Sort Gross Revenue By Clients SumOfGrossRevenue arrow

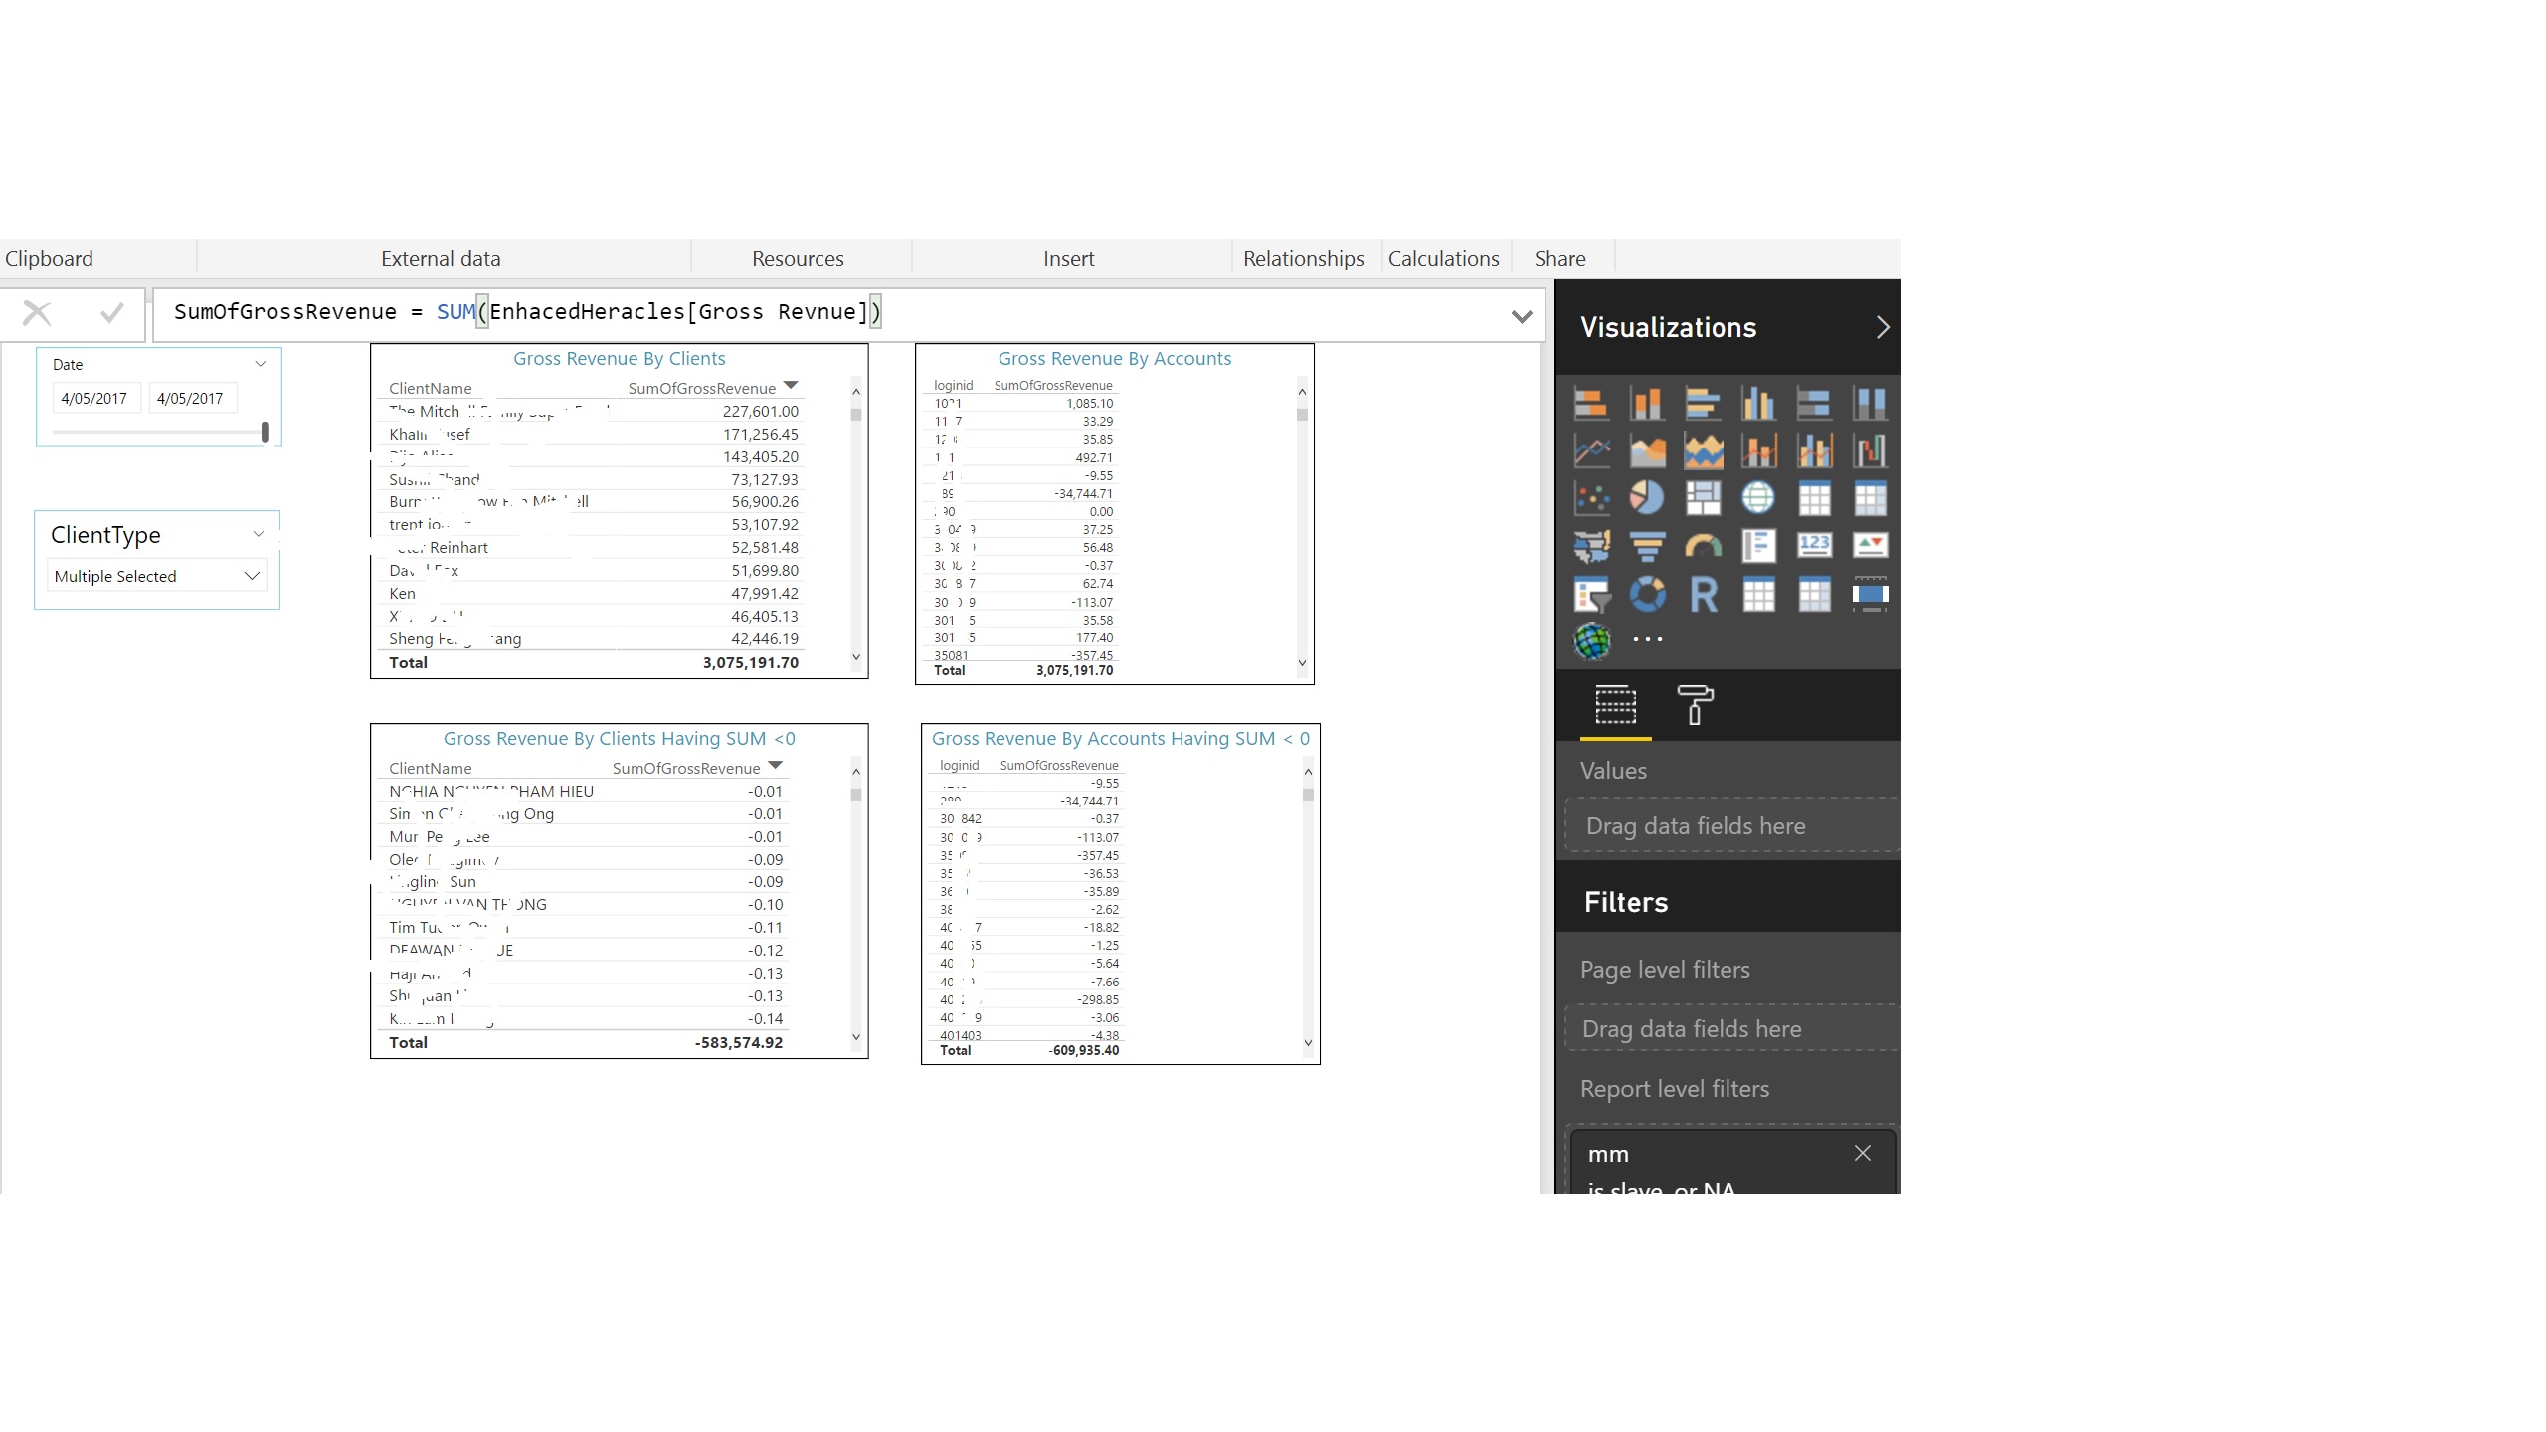click(791, 385)
